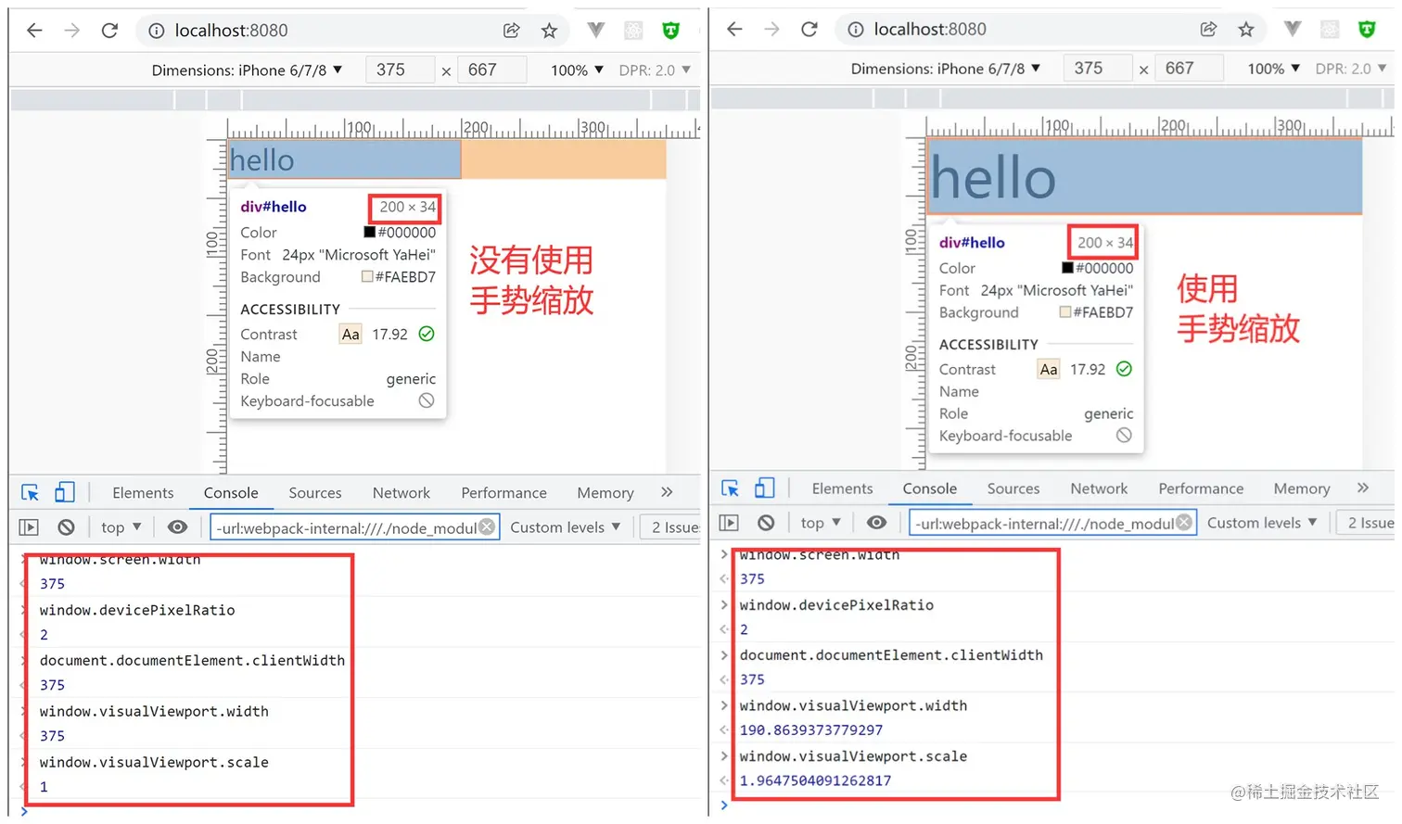Image resolution: width=1402 pixels, height=824 pixels.
Task: Expand Custom levels in the left console
Action: tap(566, 527)
